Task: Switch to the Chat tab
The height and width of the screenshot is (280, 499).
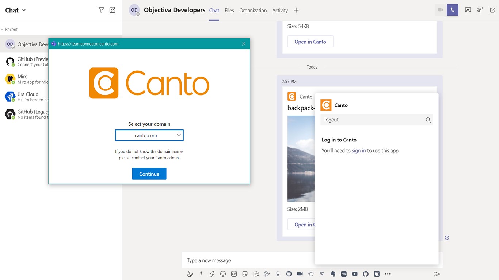Action: click(x=214, y=11)
